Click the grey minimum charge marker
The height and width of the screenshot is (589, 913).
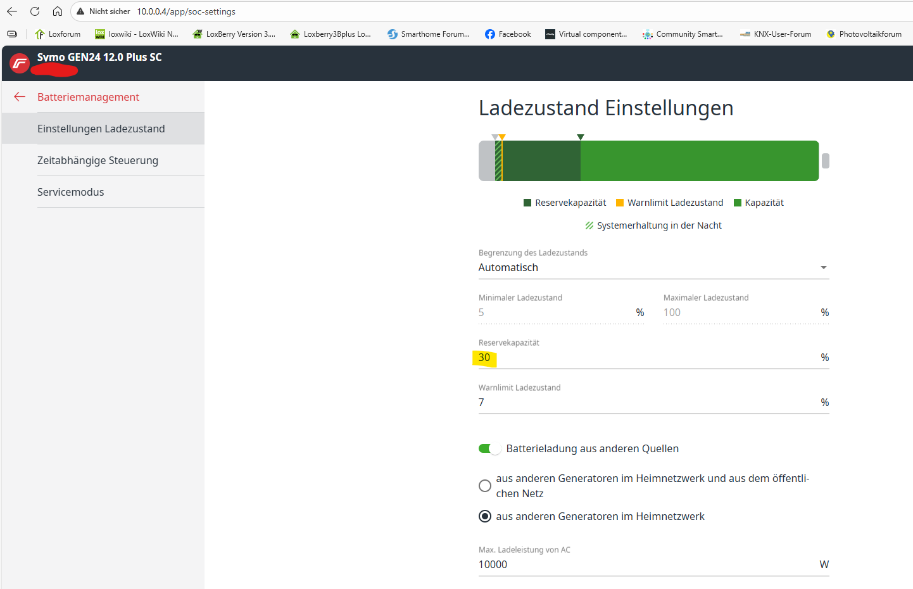tap(495, 137)
